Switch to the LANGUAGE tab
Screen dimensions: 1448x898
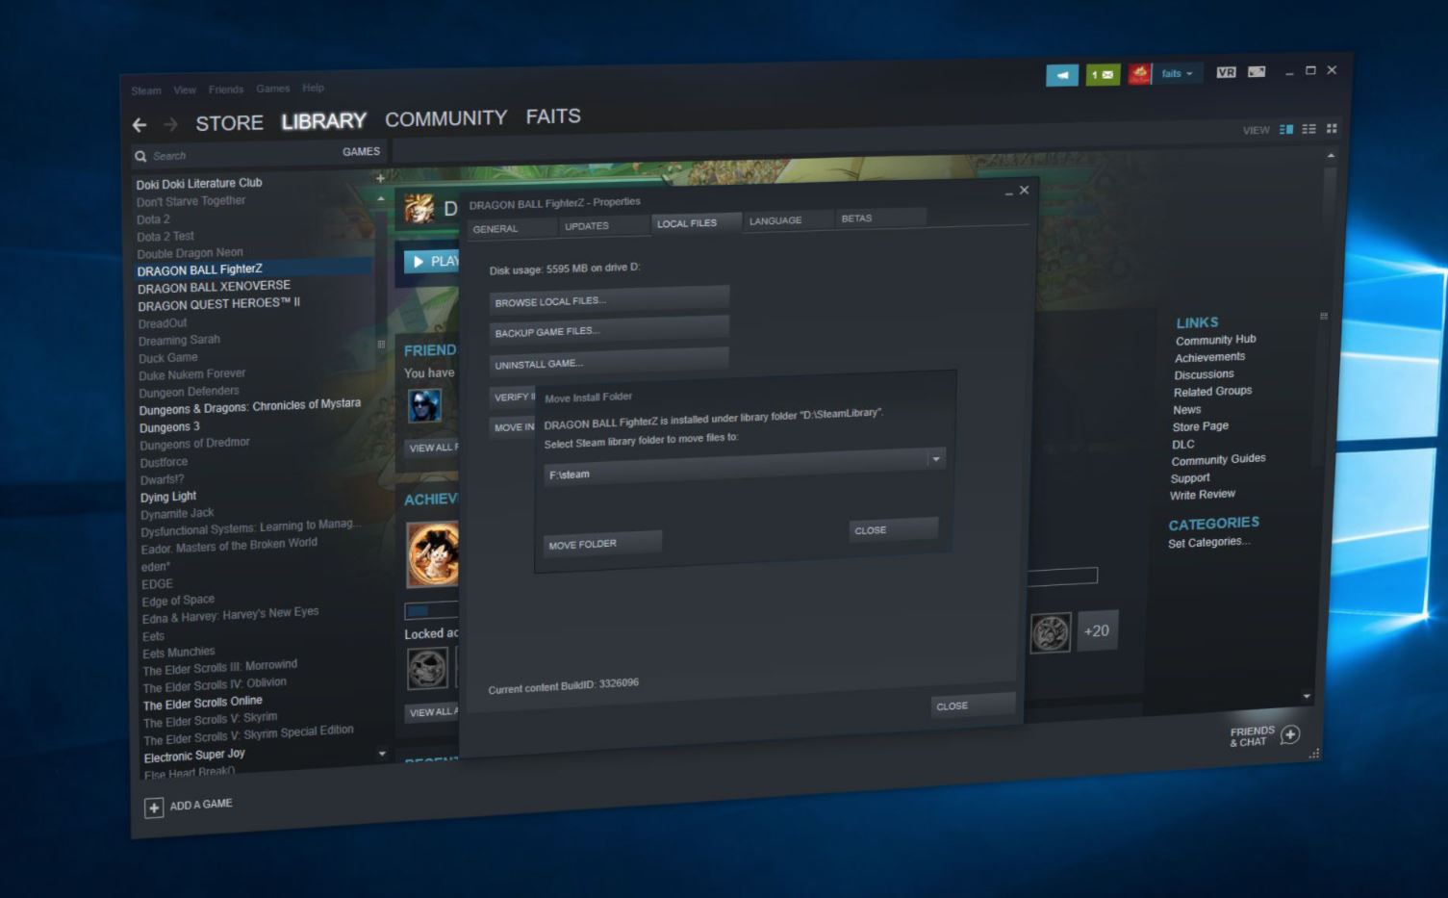(786, 220)
